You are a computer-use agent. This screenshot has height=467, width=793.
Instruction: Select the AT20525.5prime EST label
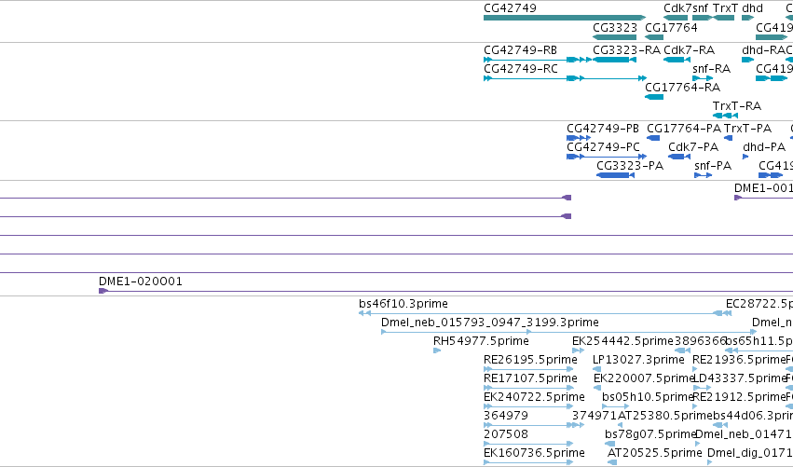coord(654,453)
